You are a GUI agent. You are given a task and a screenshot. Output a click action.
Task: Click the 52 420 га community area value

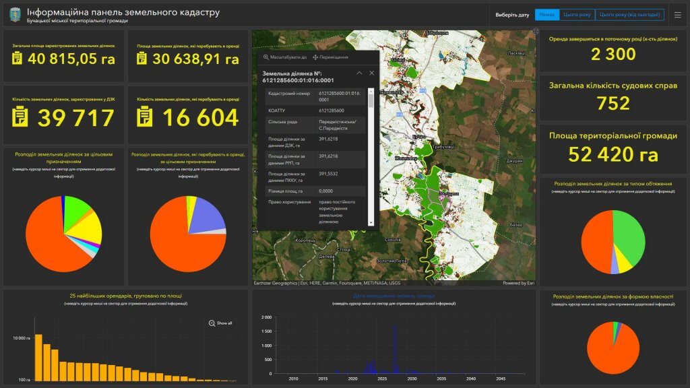click(613, 154)
